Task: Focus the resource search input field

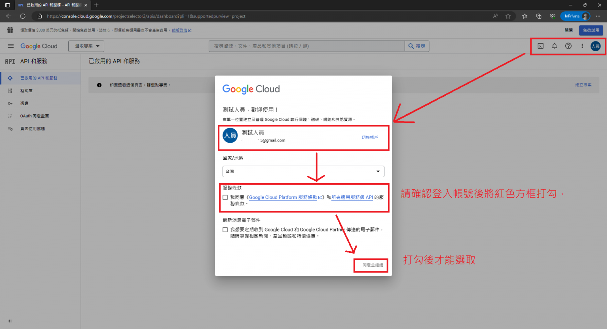Action: (x=307, y=46)
